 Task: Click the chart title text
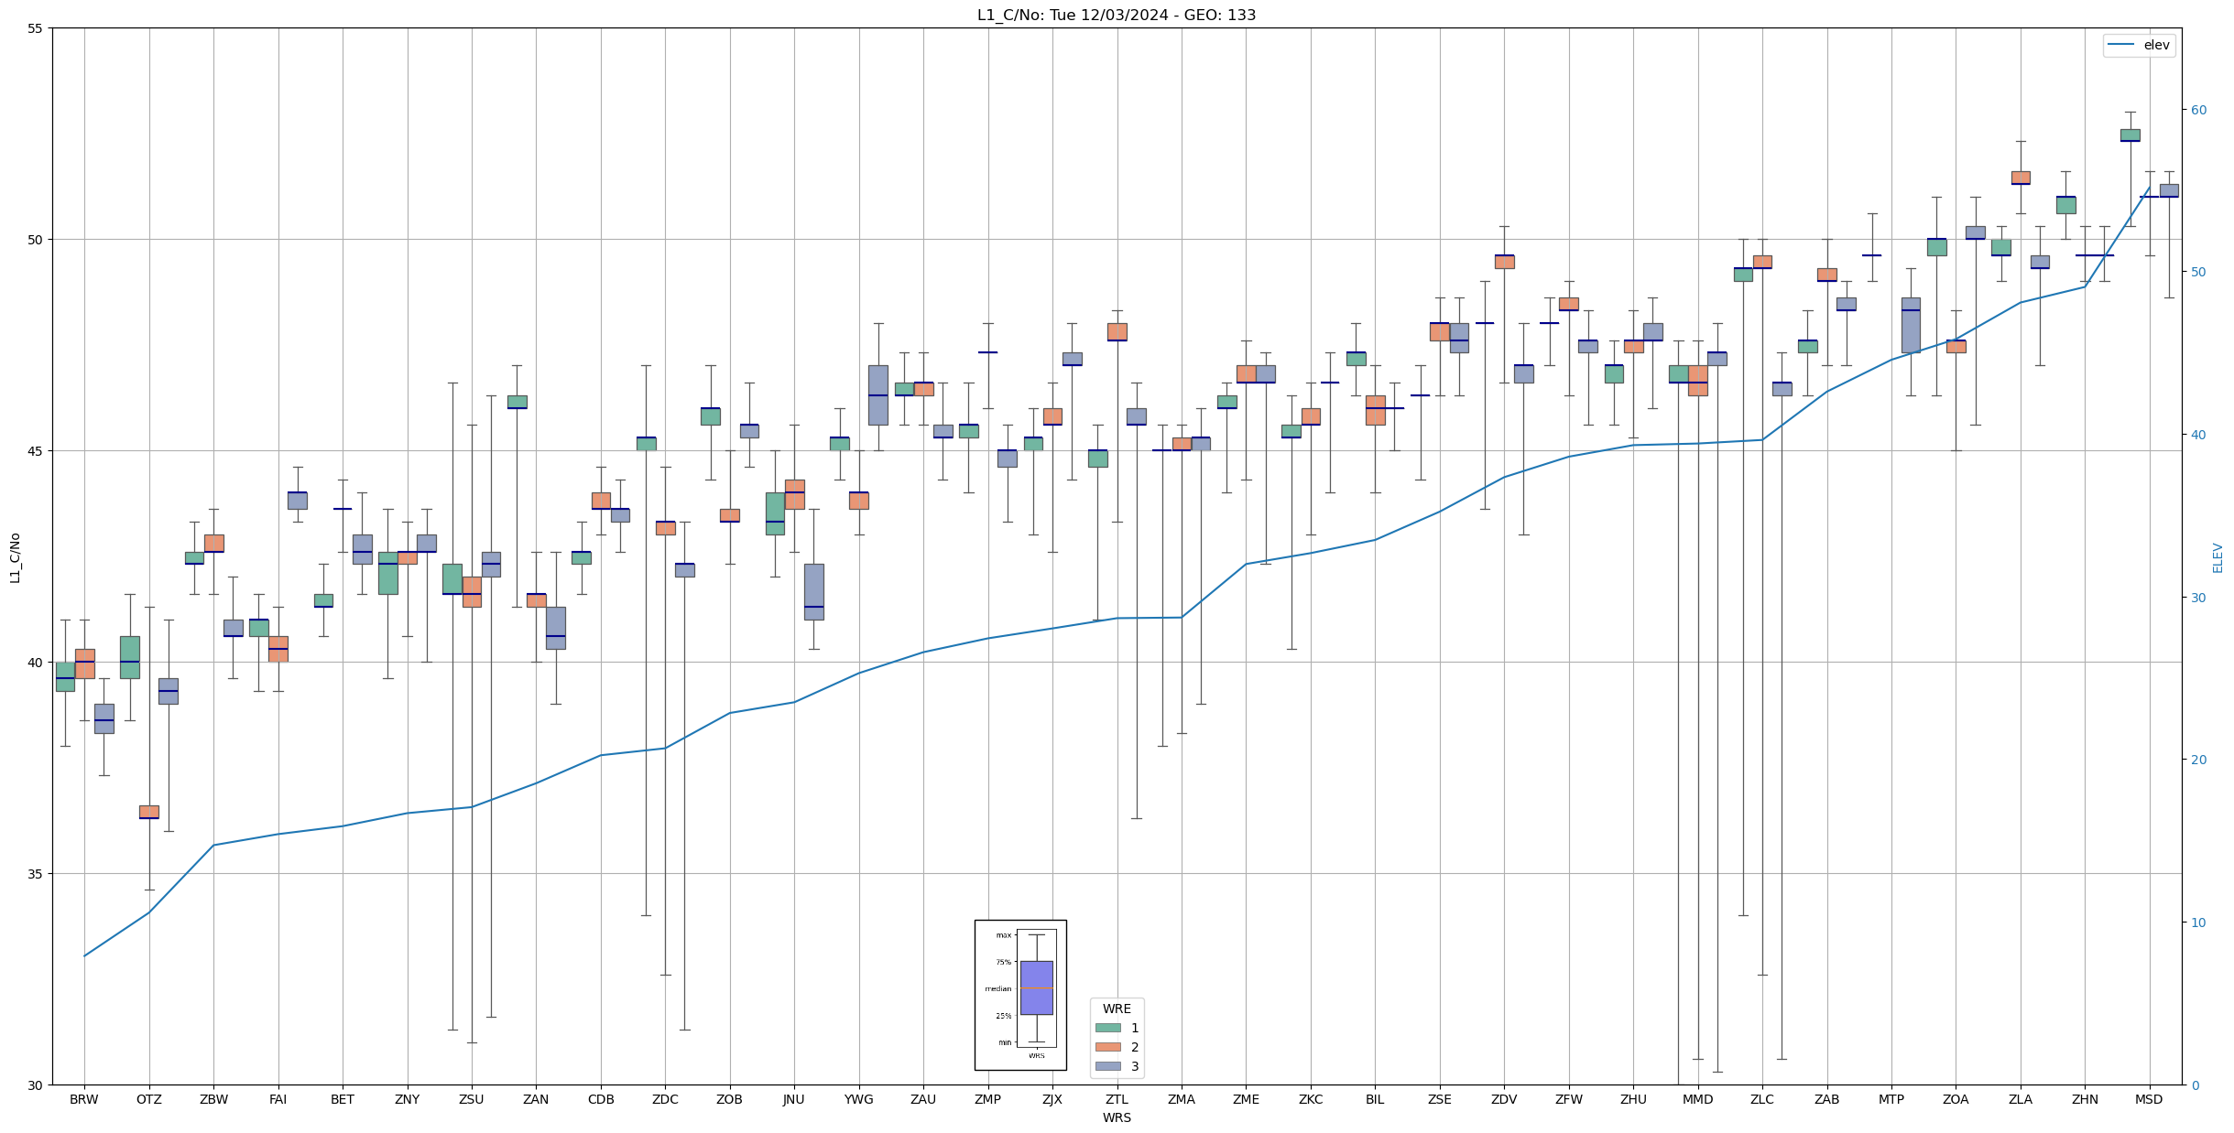tap(1116, 15)
